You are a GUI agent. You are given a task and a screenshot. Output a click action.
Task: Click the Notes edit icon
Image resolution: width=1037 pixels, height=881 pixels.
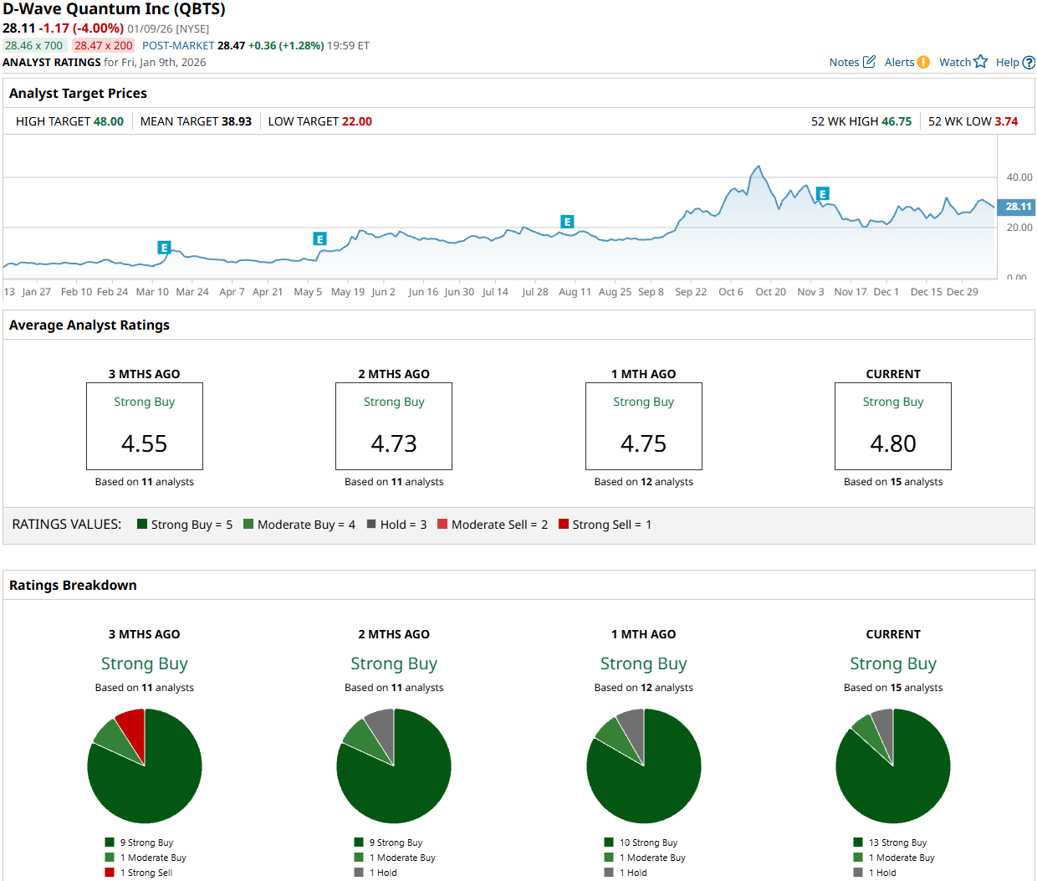pyautogui.click(x=869, y=62)
